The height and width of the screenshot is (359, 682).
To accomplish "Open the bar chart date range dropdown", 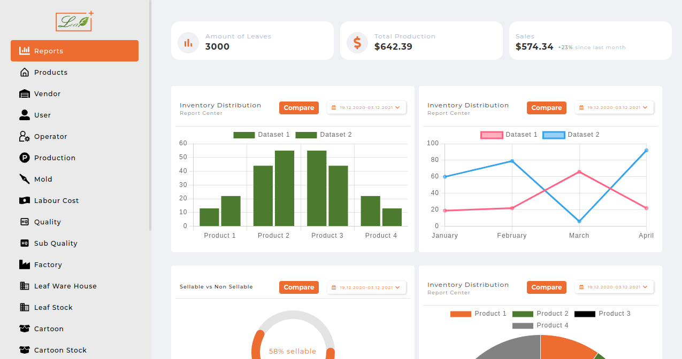I will (366, 108).
